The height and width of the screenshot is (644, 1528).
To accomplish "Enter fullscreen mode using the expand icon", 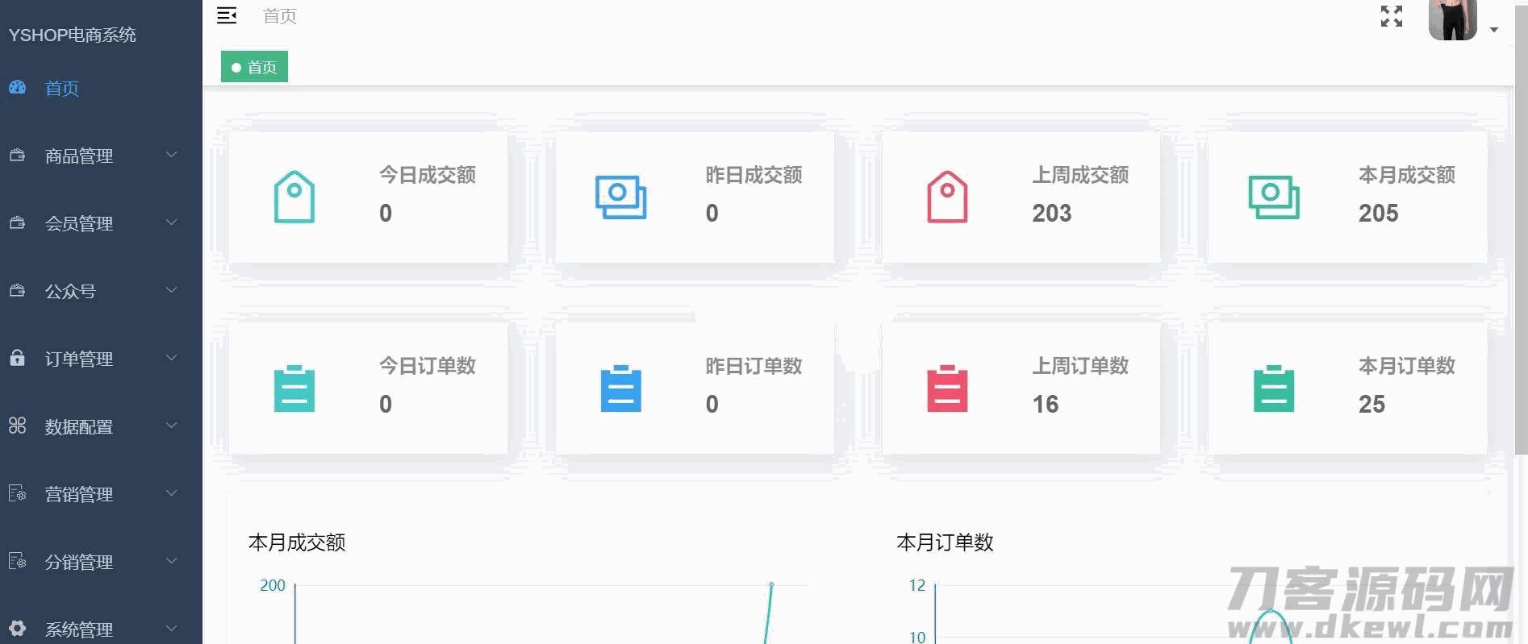I will click(1391, 16).
